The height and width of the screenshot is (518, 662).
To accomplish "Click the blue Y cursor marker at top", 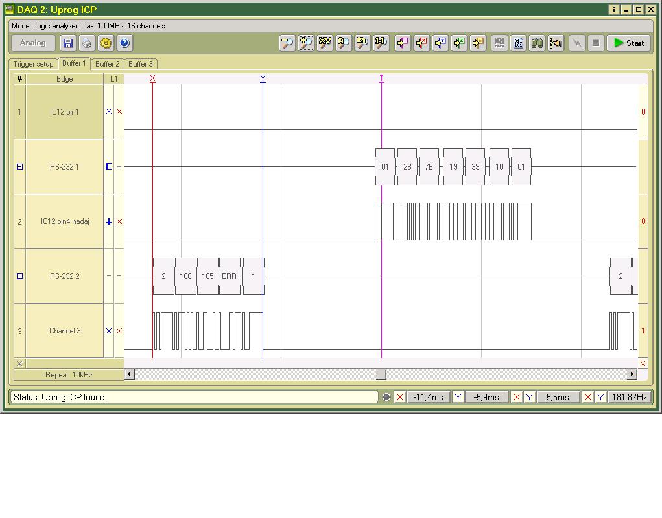I will click(263, 78).
